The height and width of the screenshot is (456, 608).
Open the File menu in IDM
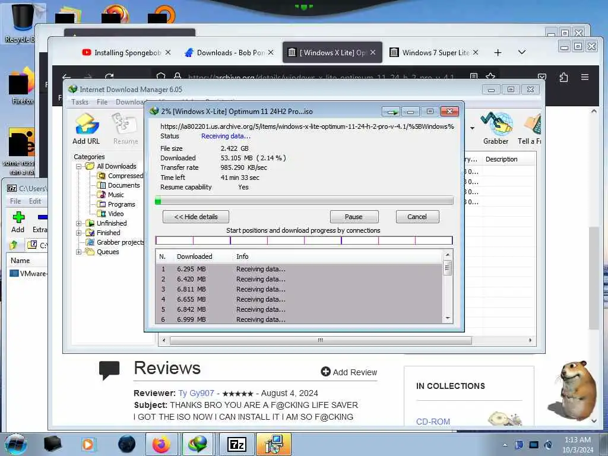(102, 102)
